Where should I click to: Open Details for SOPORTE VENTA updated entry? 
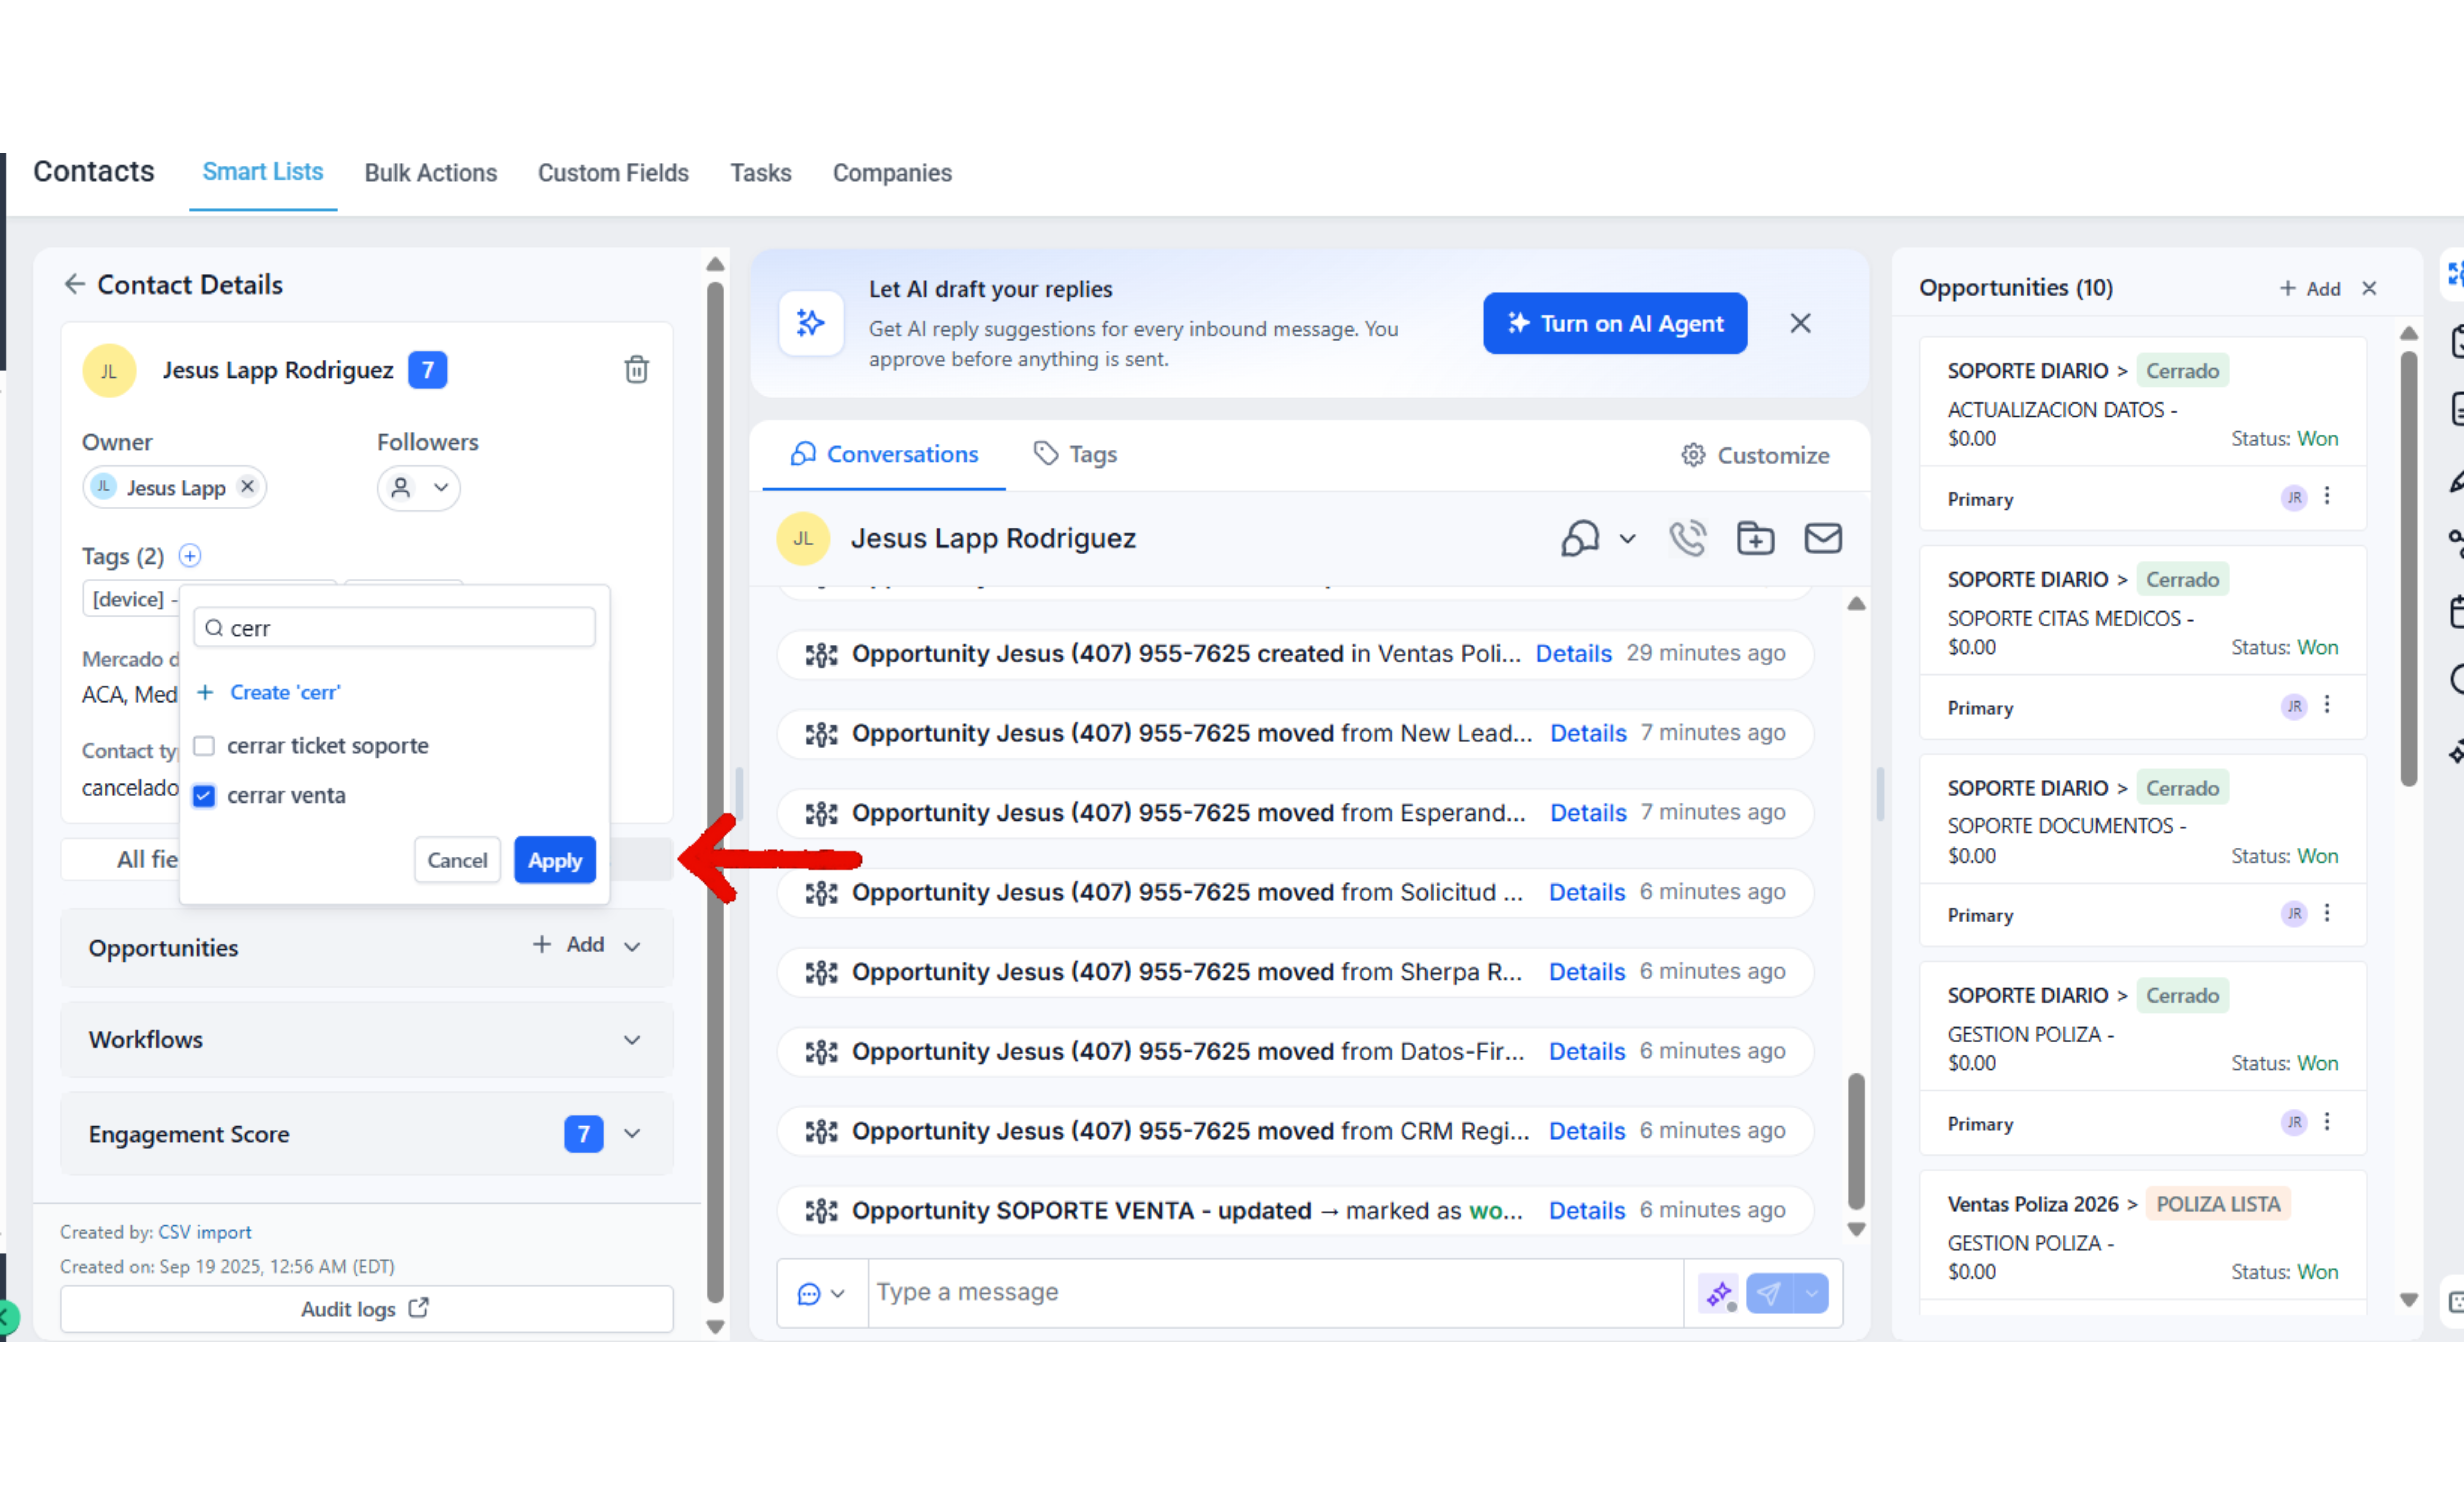(x=1587, y=1211)
